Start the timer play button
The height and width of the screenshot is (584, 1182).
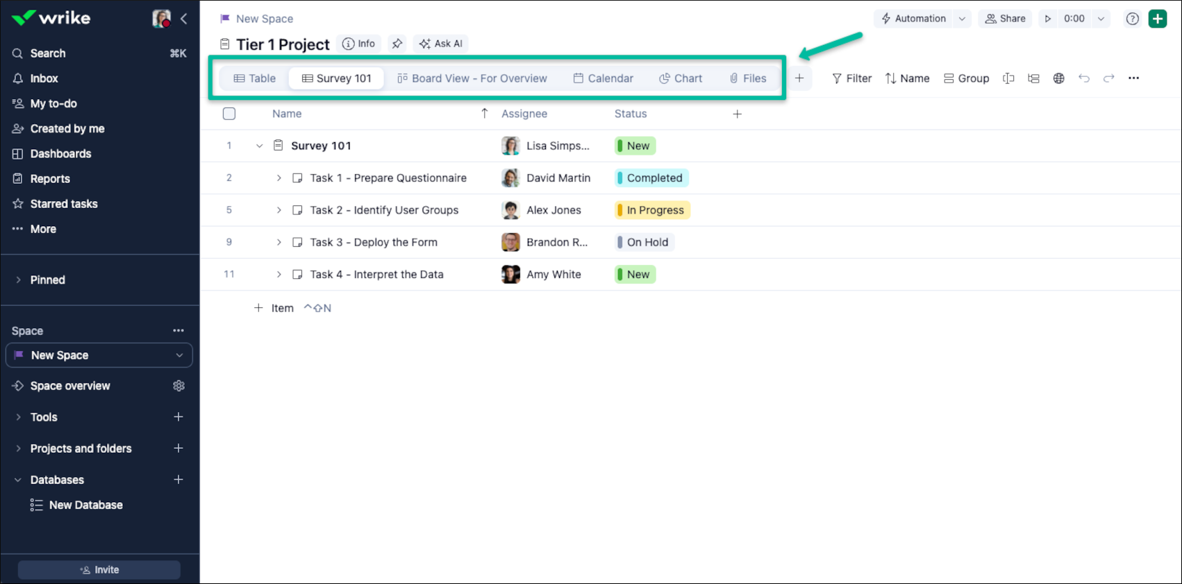1048,19
